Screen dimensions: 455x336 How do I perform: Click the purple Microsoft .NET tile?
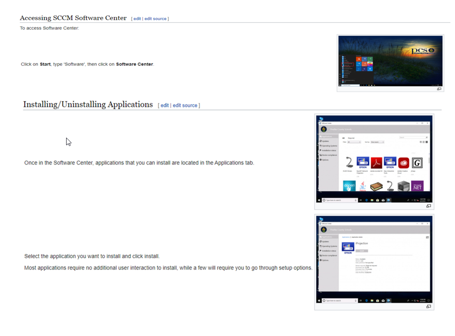tap(417, 186)
